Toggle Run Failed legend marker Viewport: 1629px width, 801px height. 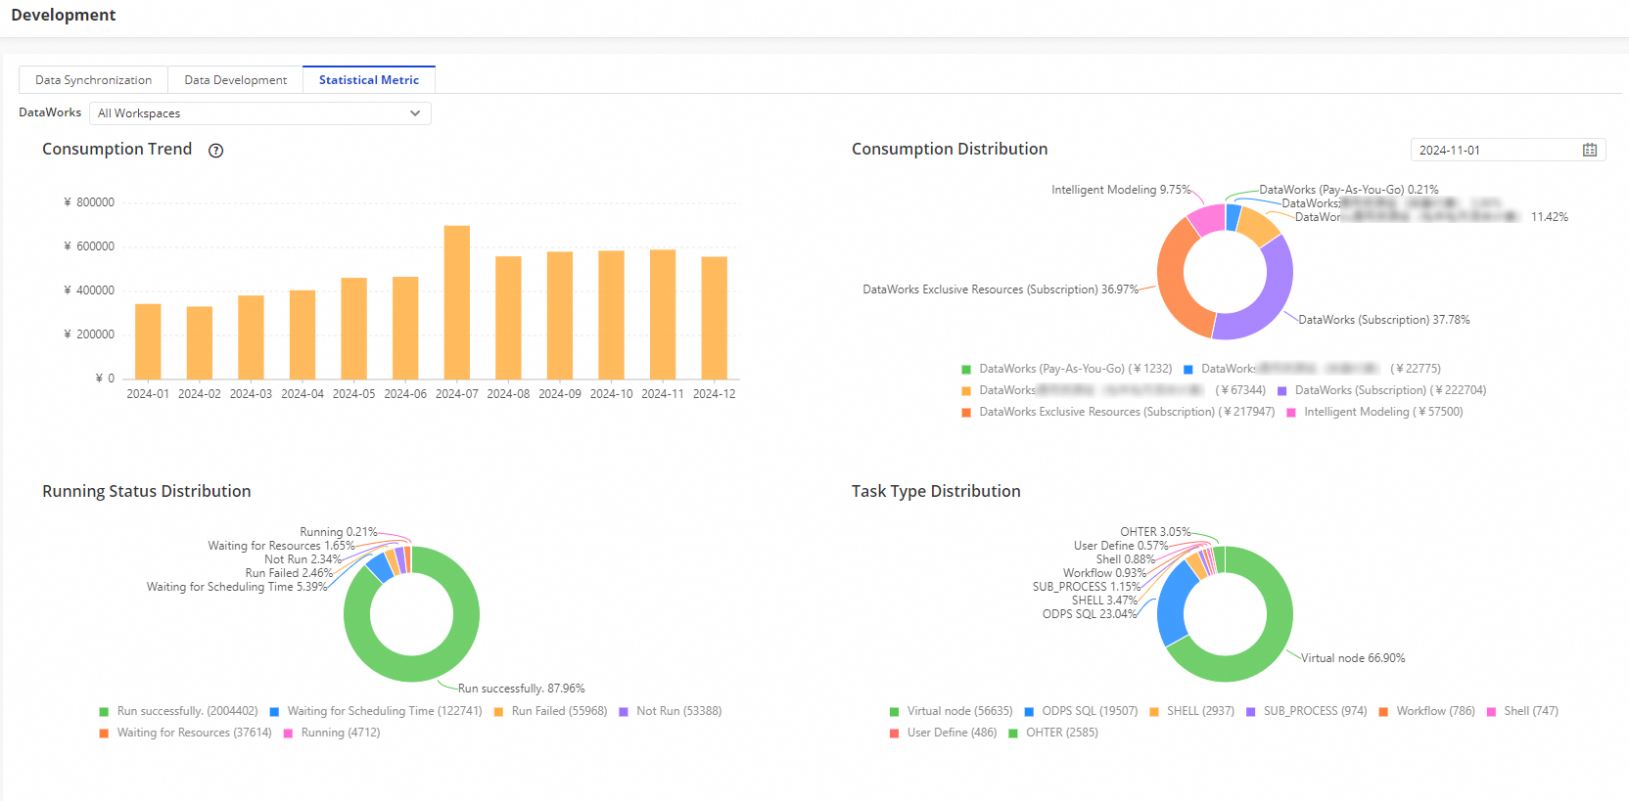(498, 712)
